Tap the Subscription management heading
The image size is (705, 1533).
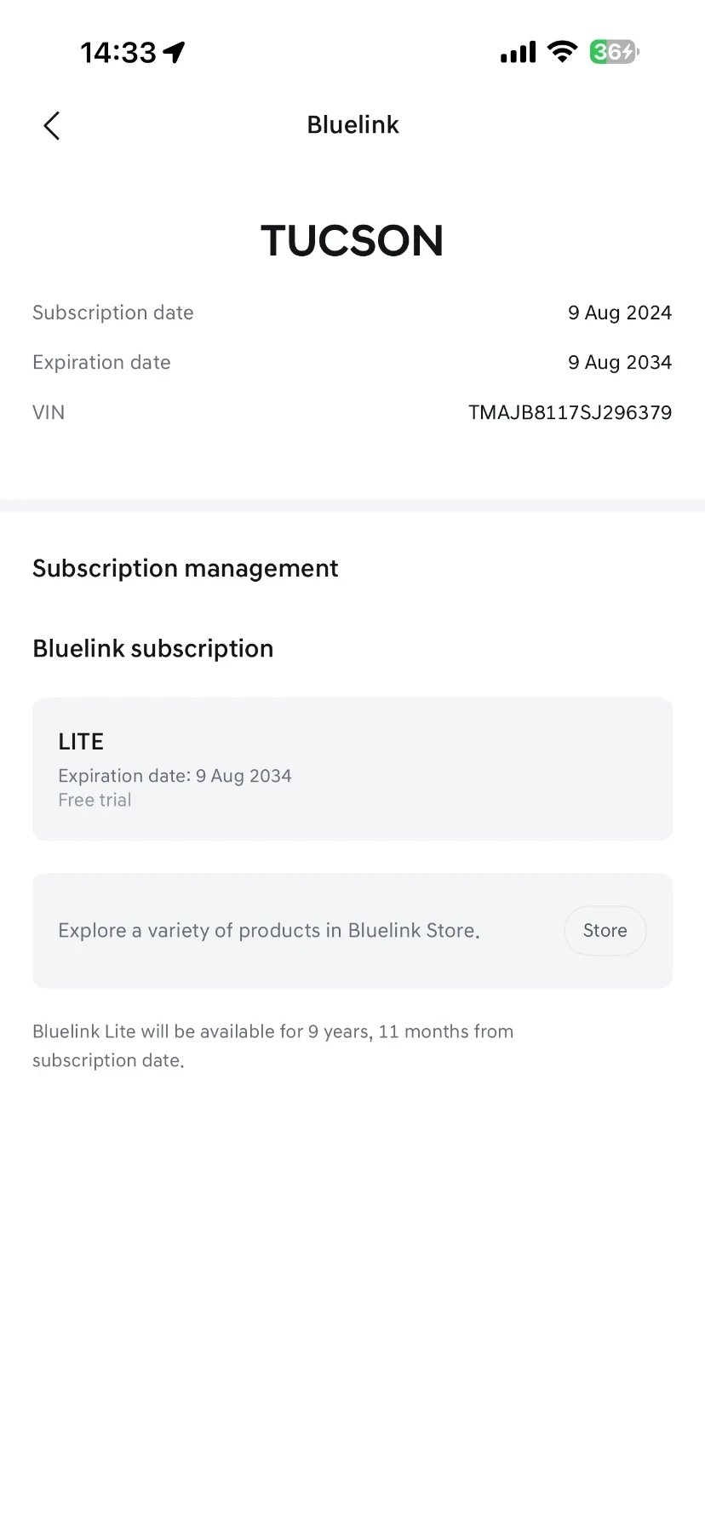(x=186, y=569)
